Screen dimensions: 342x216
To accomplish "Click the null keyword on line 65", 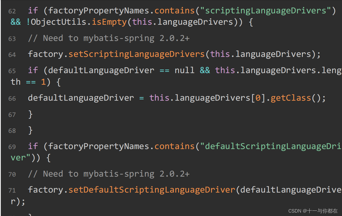I will (x=185, y=70).
